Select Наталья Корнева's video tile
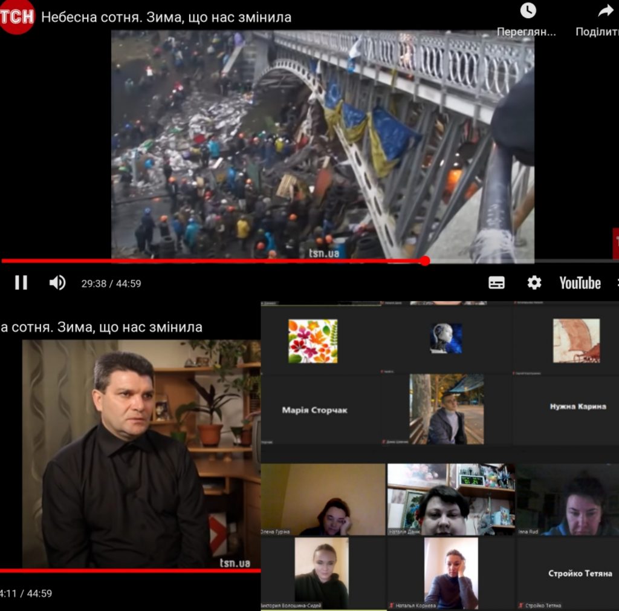This screenshot has height=611, width=619. [450, 572]
